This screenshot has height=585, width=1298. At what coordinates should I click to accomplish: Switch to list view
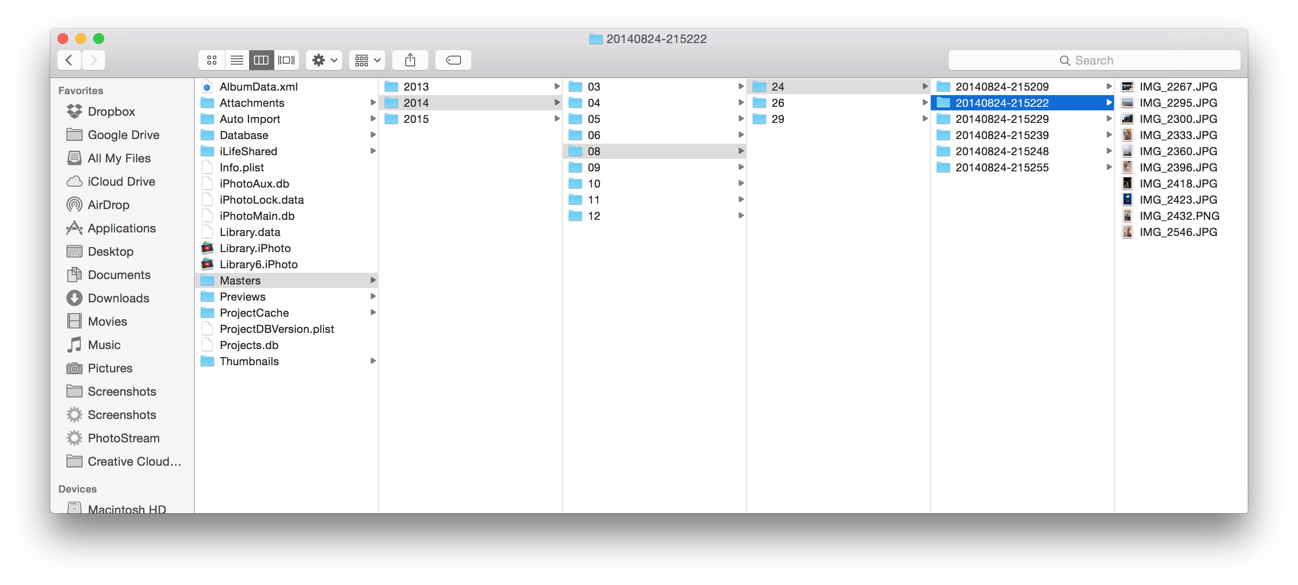(237, 61)
